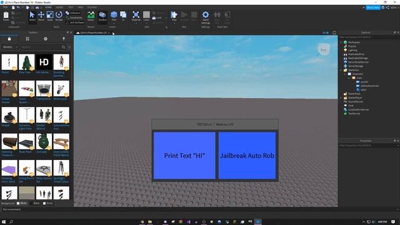Image resolution: width=400 pixels, height=225 pixels.
Task: Toggle the Lock tool in Edit group
Action: (x=157, y=18)
